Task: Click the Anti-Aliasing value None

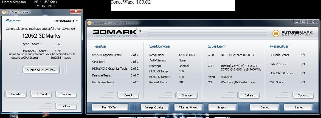Action: coord(182,61)
